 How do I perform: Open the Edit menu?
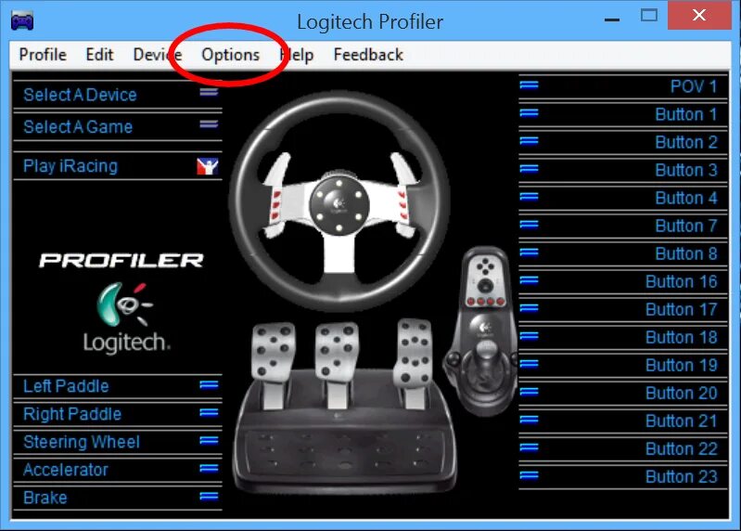(99, 55)
